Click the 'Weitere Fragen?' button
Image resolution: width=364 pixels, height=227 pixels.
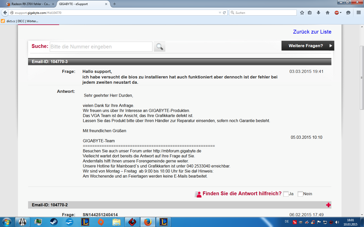pos(308,46)
